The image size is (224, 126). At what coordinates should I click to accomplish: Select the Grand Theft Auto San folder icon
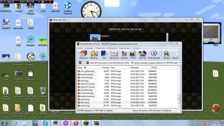[30, 93]
